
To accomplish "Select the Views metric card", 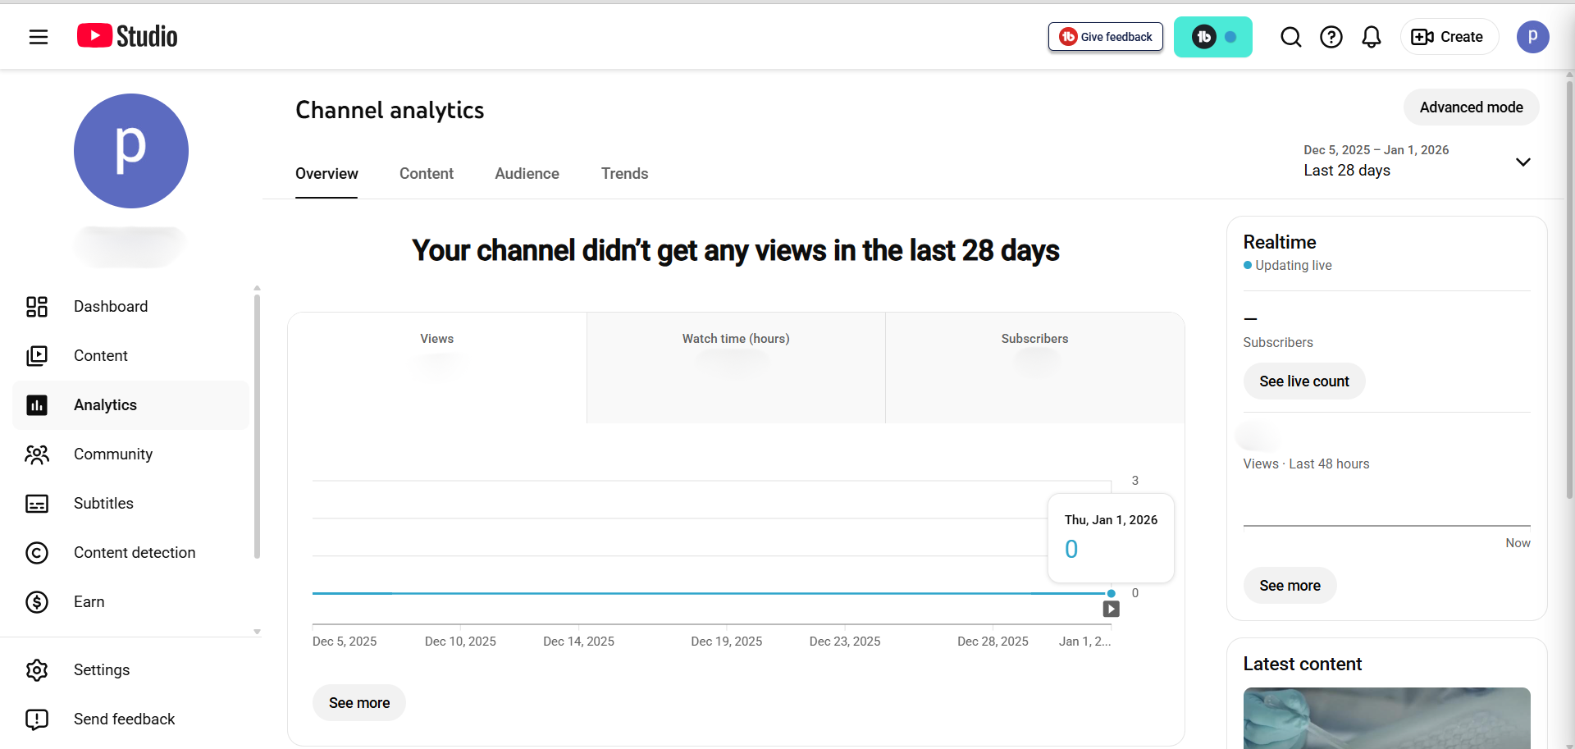I will (437, 368).
